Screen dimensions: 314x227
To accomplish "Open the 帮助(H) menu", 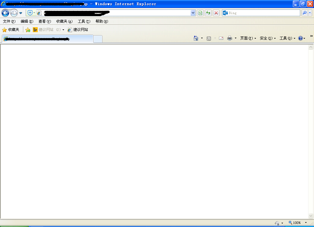I will [102, 21].
